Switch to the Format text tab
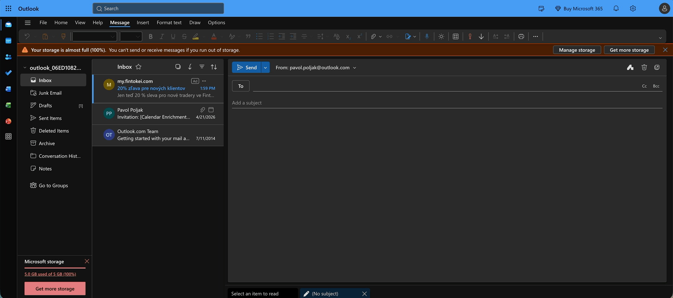 pos(169,22)
